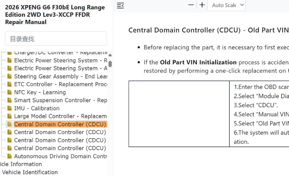Click the manual title '2026 XPENG G6' heading
289x176 pixels.
[55, 14]
